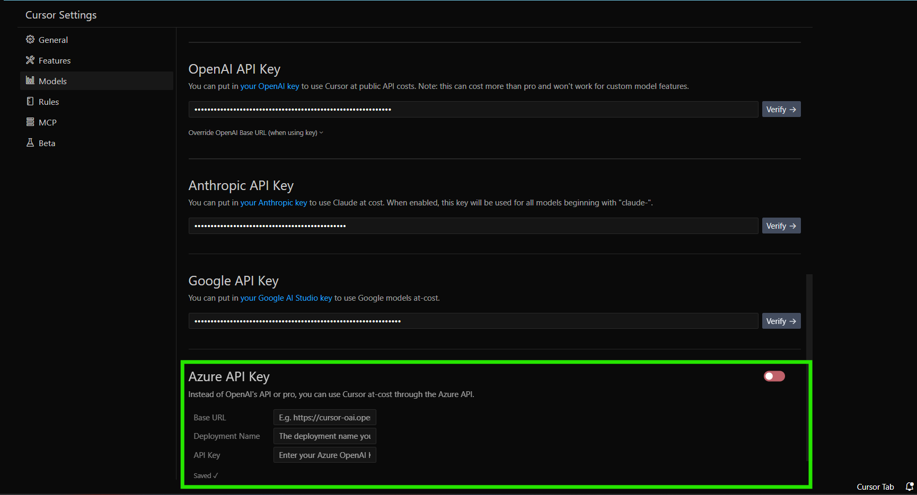Click the 'Deployment Name' label

[x=227, y=436]
